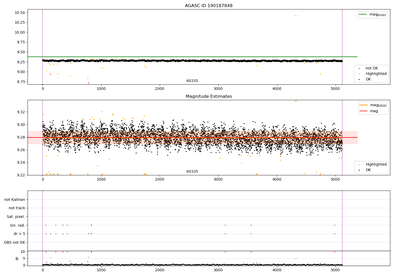Click the green mag AGASC horizontal line
This screenshot has width=394, height=276.
[193, 57]
